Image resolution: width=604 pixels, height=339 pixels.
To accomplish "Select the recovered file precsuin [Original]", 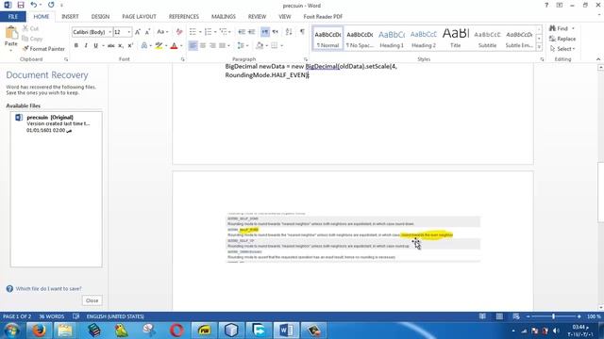I will 56,123.
